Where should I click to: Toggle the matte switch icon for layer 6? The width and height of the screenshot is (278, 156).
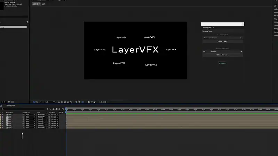pyautogui.click(x=49, y=125)
